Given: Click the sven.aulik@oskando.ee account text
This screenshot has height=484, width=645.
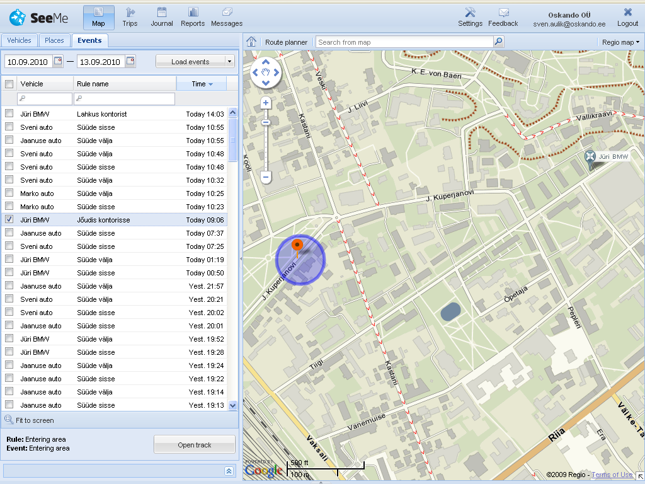Looking at the screenshot, I should click(569, 24).
